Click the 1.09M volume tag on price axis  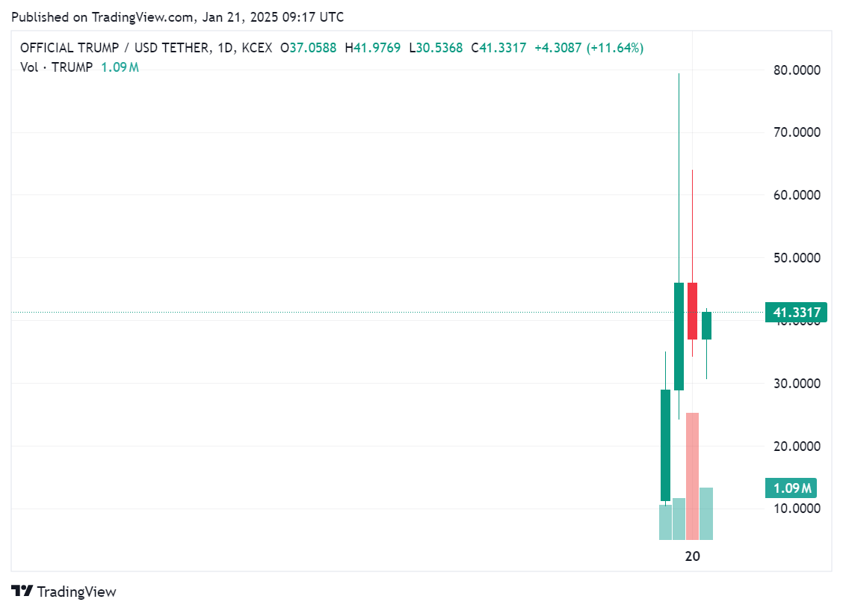coord(791,488)
